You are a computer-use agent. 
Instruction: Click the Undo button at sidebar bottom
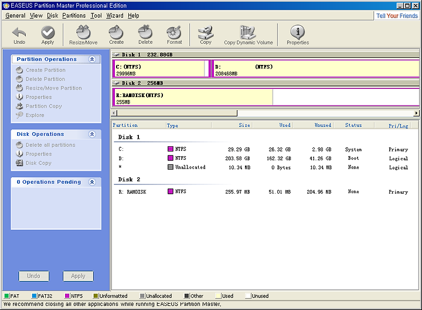point(33,276)
